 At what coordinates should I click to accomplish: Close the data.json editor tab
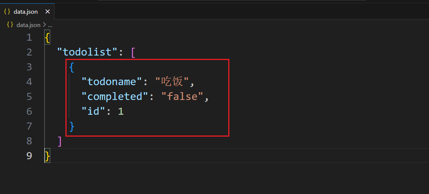[x=48, y=12]
